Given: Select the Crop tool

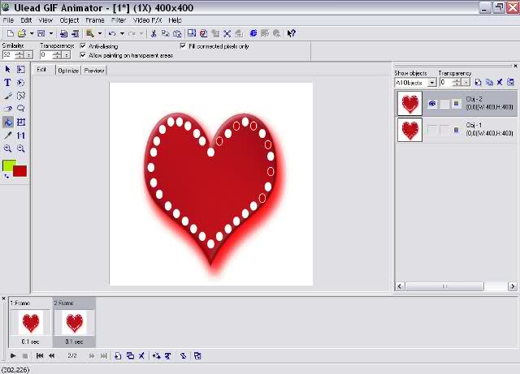Looking at the screenshot, I should pos(21,122).
